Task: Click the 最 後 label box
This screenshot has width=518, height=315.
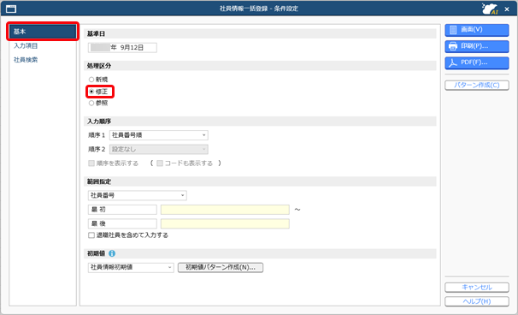Action: coord(122,223)
